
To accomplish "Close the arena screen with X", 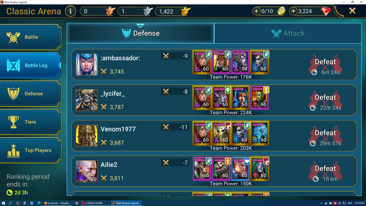I will point(352,11).
